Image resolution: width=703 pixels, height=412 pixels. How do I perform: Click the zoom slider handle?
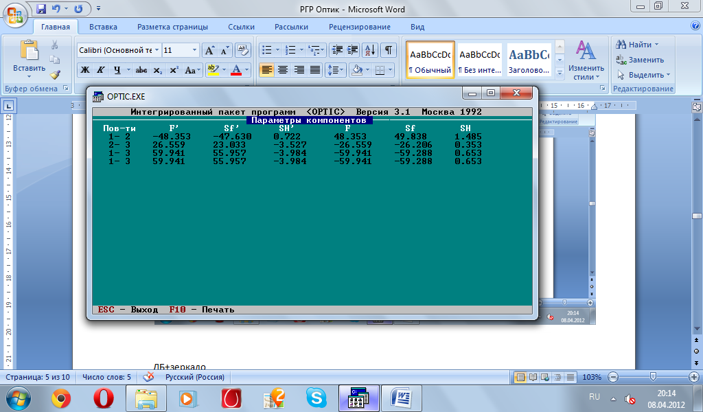pos(654,377)
